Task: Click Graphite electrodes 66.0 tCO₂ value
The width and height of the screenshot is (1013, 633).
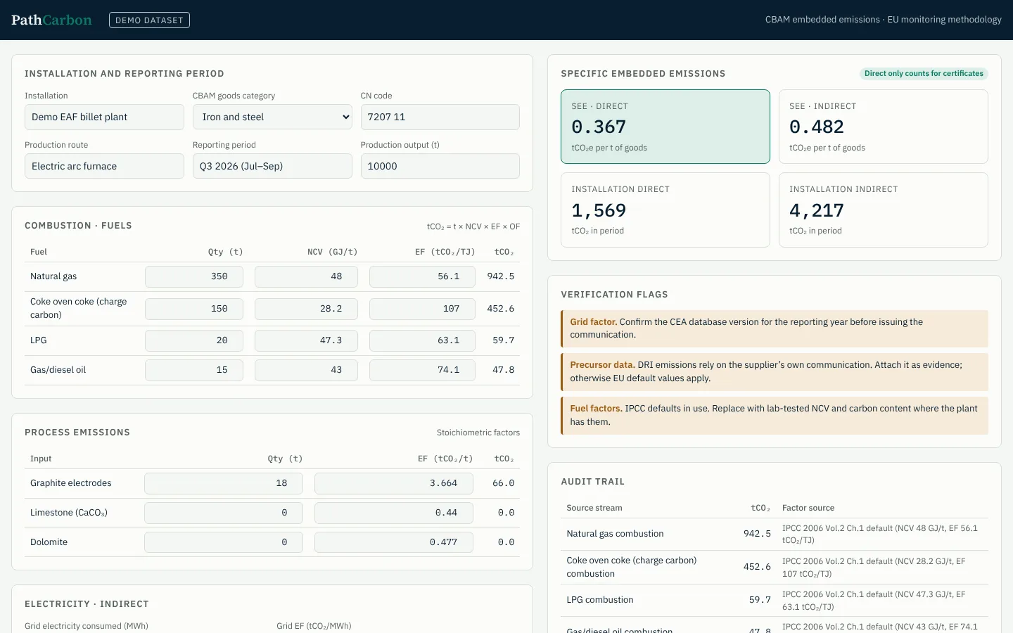Action: [x=504, y=483]
